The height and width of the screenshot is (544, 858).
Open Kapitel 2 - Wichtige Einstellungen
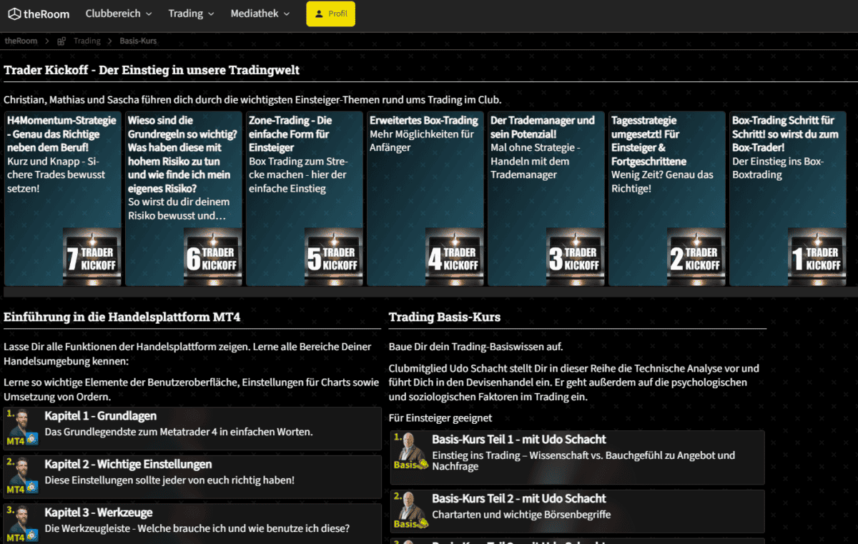[128, 465]
